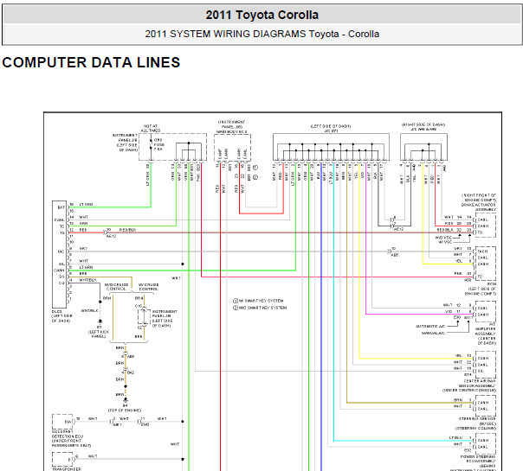The height and width of the screenshot is (471, 523).
Task: Click the 'W/O CRUISE CONTROL' label
Action: tap(116, 287)
